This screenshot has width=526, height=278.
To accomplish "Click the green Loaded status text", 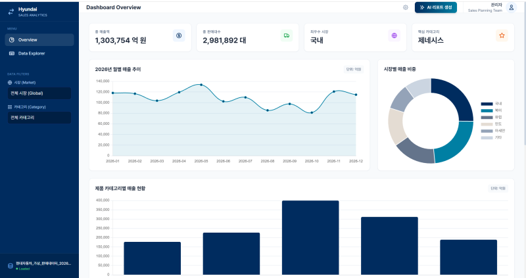I will [24, 269].
